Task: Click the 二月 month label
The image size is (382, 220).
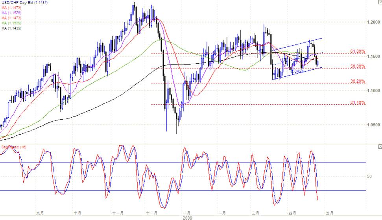Action: click(222, 213)
